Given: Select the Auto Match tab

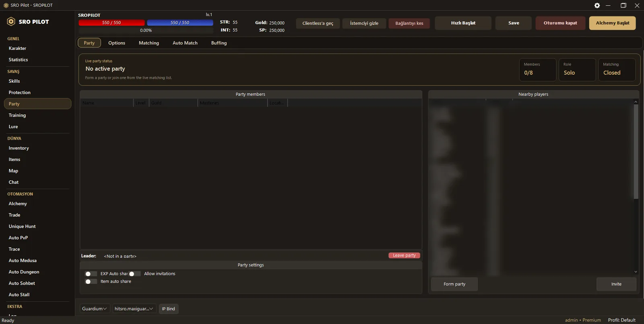Looking at the screenshot, I should point(185,43).
